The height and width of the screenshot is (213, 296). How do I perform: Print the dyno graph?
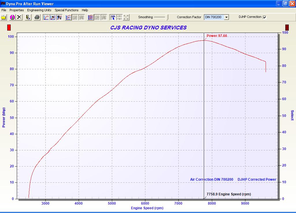(37, 17)
